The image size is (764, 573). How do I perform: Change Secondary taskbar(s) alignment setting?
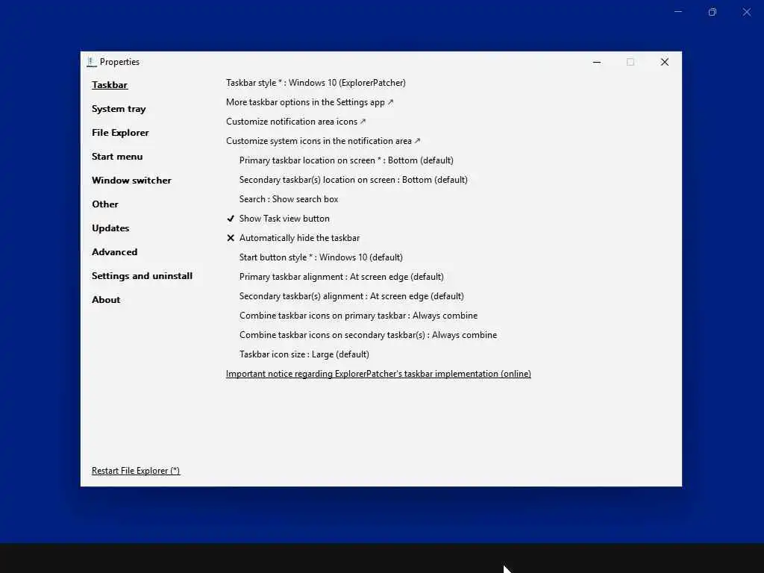[x=351, y=296]
